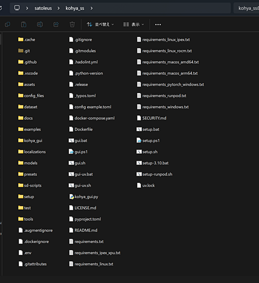Screen dimensions: 259x283
Task: Expand the chevron after satoleus in the breadcrumb
Action: coord(58,8)
